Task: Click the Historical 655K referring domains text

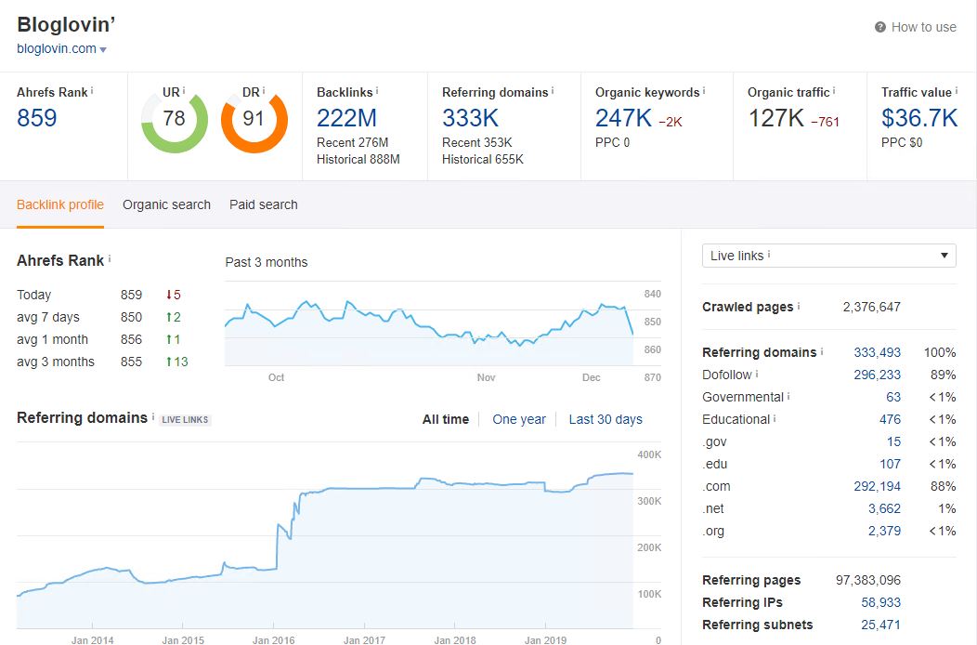Action: (482, 160)
